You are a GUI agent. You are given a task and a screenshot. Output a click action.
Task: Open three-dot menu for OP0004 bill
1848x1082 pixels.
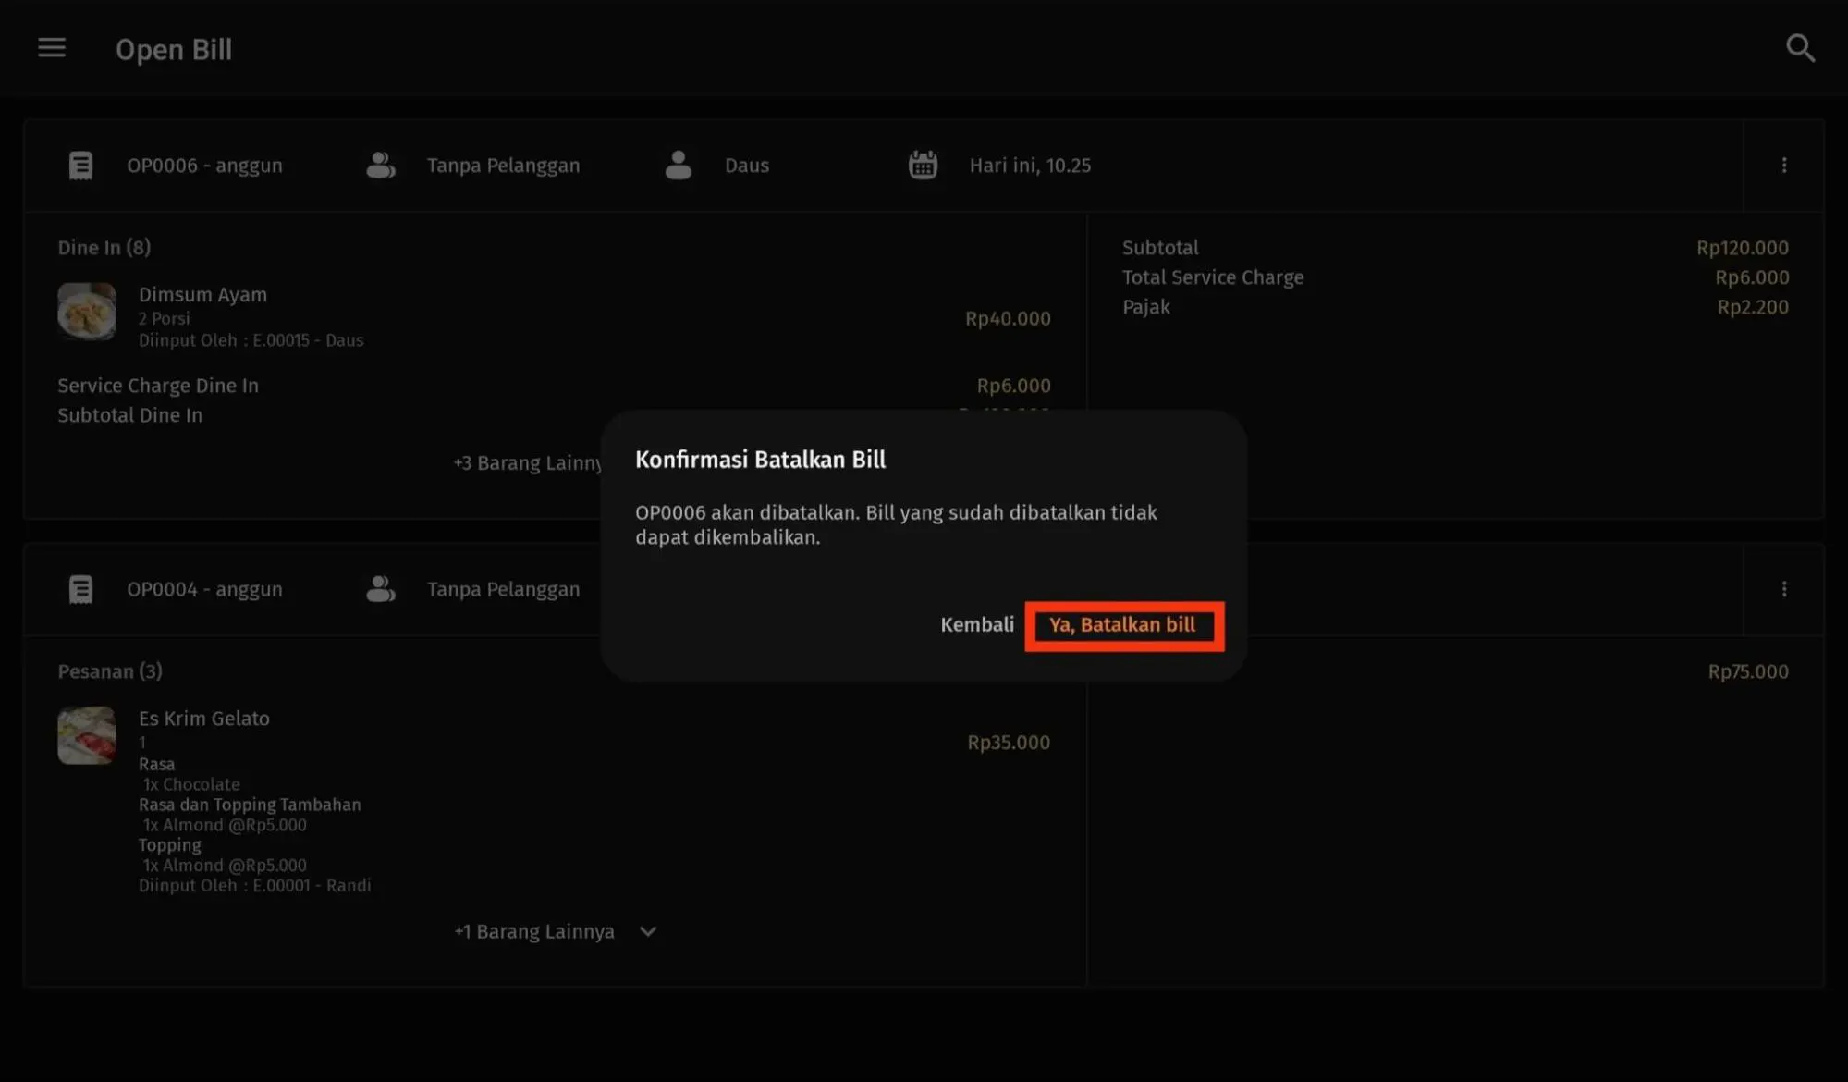tap(1783, 589)
